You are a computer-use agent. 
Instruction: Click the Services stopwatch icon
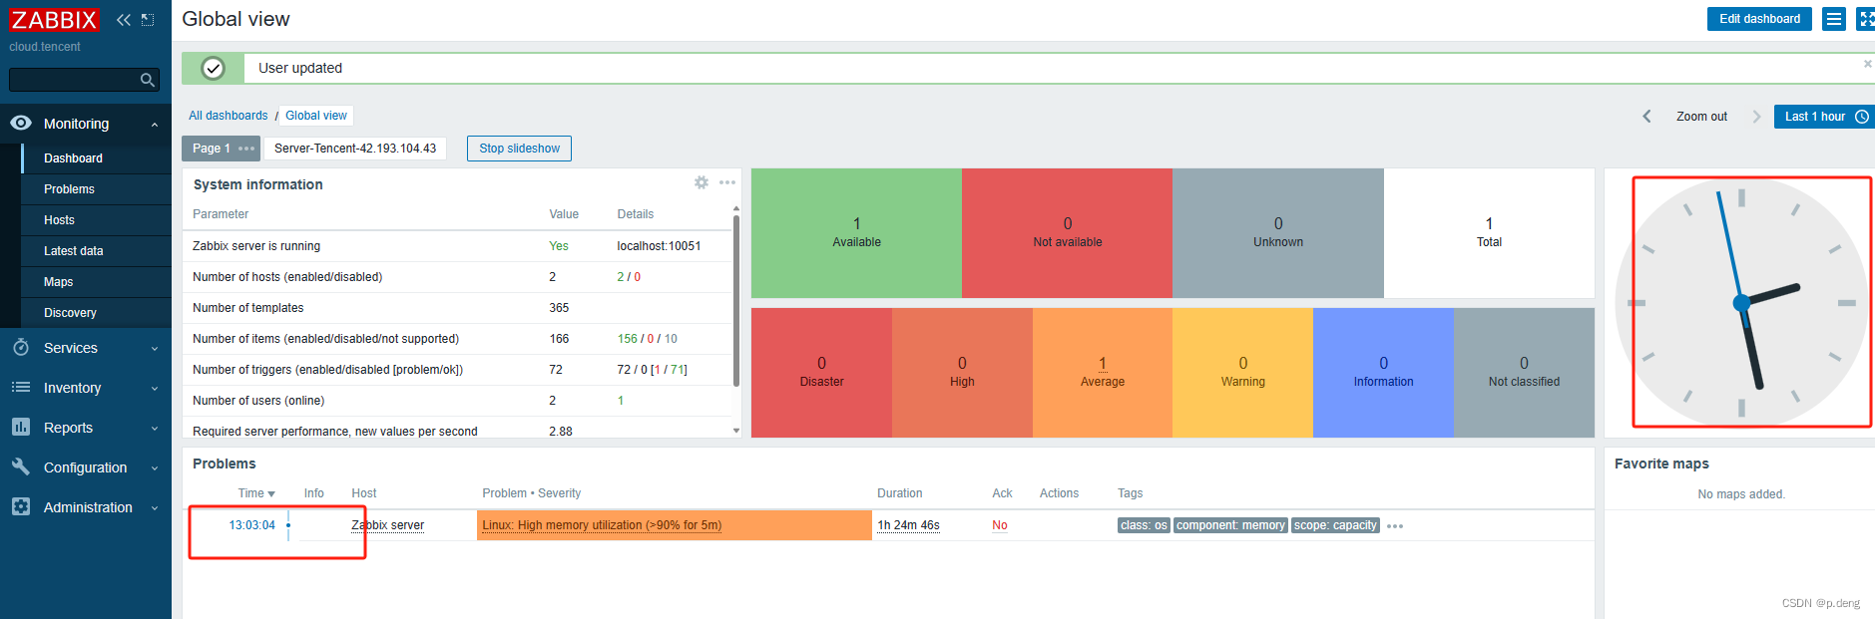(x=21, y=347)
